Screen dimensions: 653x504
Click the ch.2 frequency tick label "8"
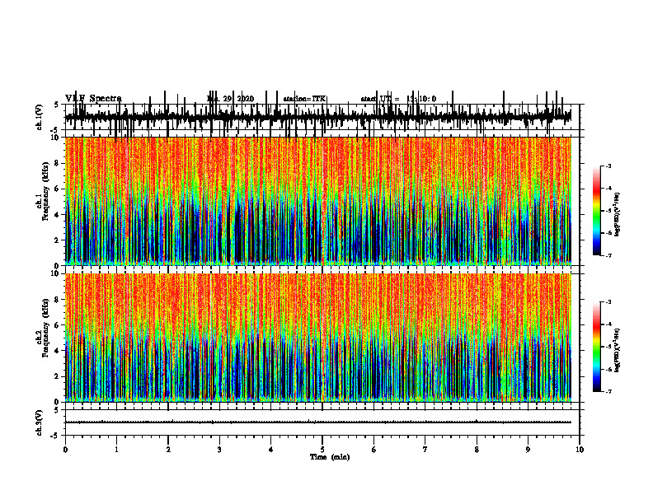point(58,300)
